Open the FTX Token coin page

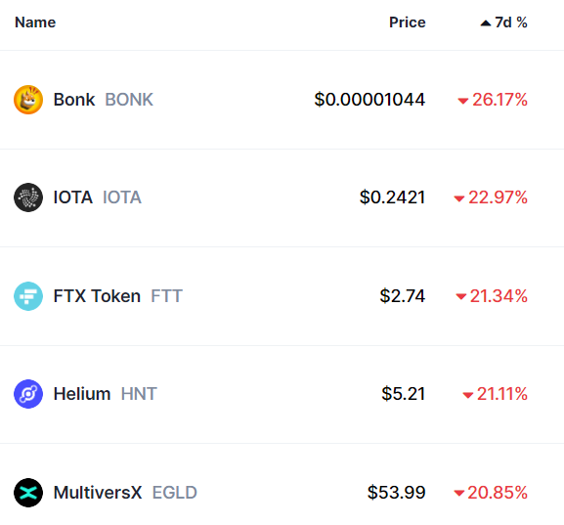(x=97, y=296)
